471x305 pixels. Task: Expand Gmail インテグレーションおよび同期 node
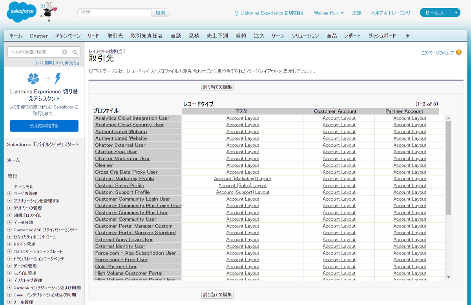pyautogui.click(x=9, y=295)
